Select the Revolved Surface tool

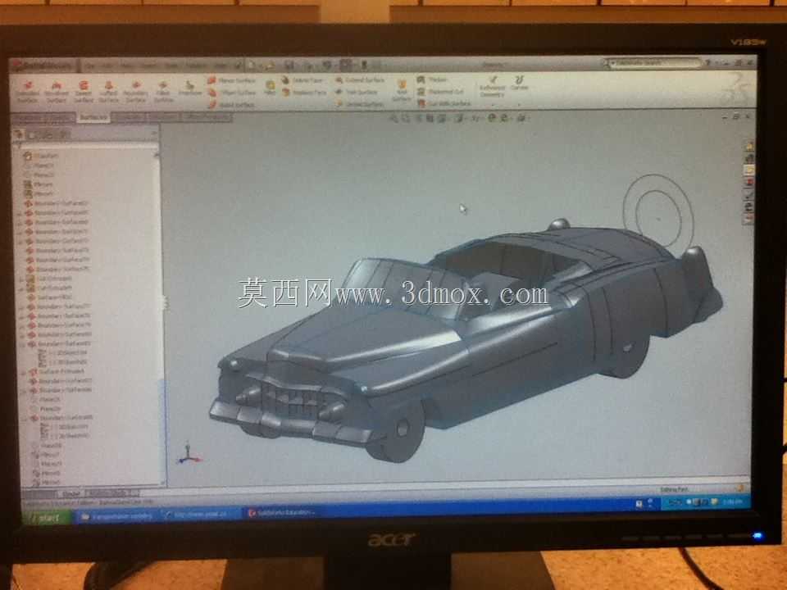click(57, 91)
